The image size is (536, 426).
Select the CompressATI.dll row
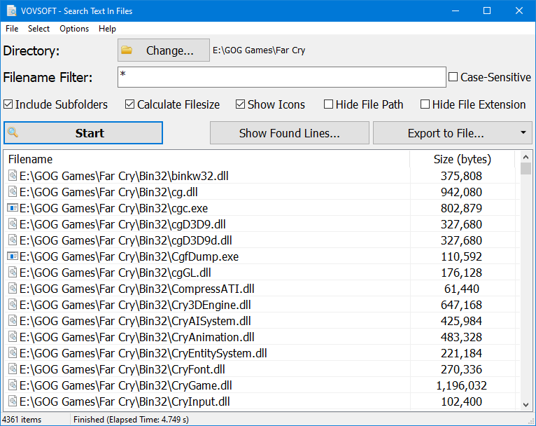(x=262, y=288)
